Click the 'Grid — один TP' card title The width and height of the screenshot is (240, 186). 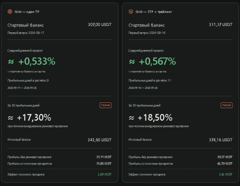pos(27,12)
